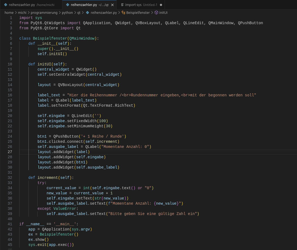The width and height of the screenshot is (297, 250).
Task: Click the Python icon on the leftmost reihenzaehler.py tab
Action: [x=6, y=5]
